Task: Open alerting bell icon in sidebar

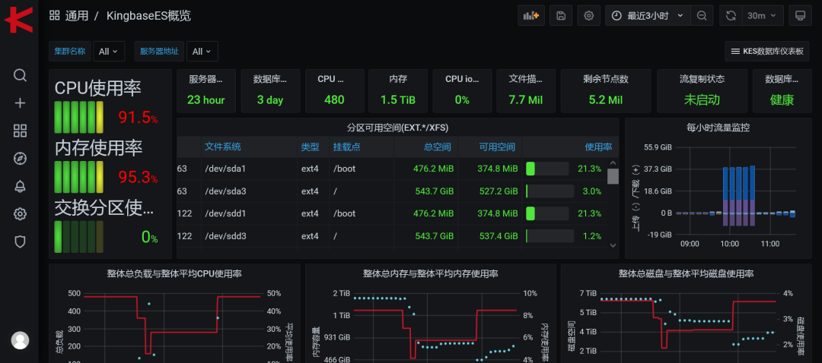Action: click(x=20, y=186)
